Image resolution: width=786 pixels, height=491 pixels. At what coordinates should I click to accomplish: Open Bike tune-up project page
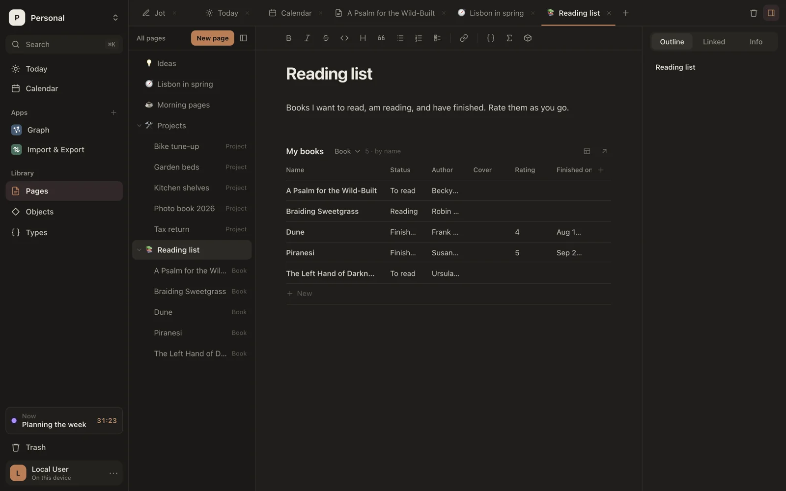tap(192, 147)
